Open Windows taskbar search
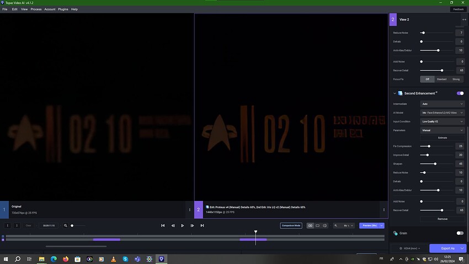 [18, 259]
